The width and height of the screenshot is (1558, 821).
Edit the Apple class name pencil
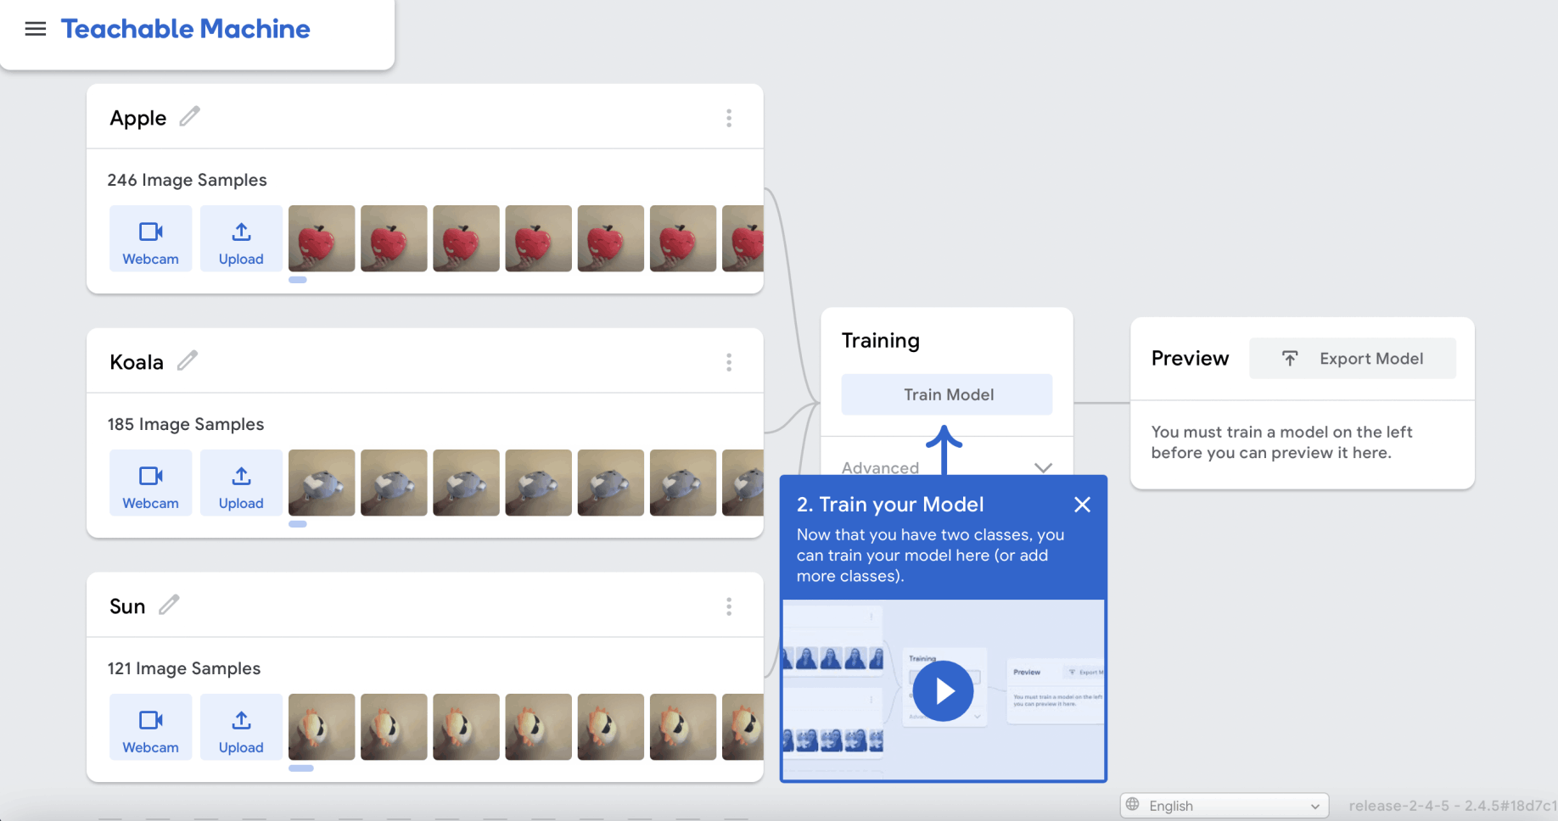pos(190,116)
